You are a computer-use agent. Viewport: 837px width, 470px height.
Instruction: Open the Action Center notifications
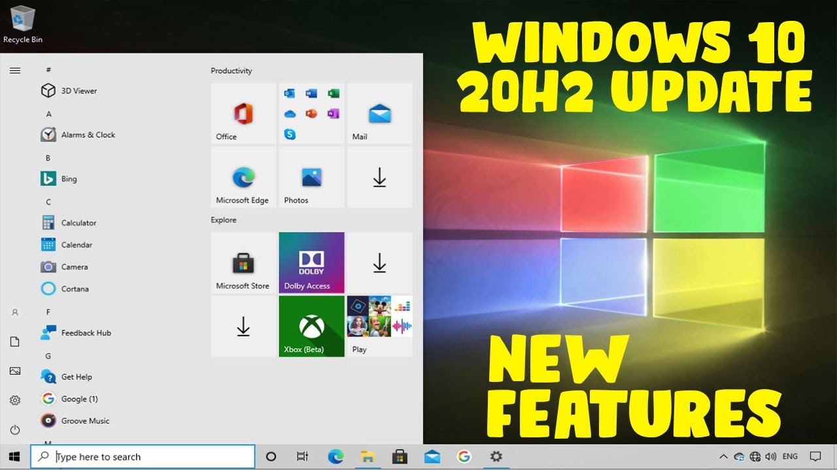click(x=815, y=457)
